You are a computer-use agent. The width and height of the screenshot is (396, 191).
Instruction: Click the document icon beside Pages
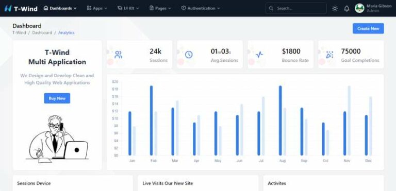point(152,8)
